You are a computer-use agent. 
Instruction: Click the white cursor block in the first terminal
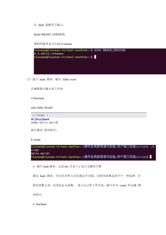click(x=95, y=57)
